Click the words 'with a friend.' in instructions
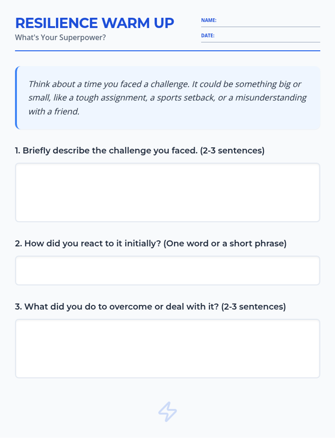 54,111
